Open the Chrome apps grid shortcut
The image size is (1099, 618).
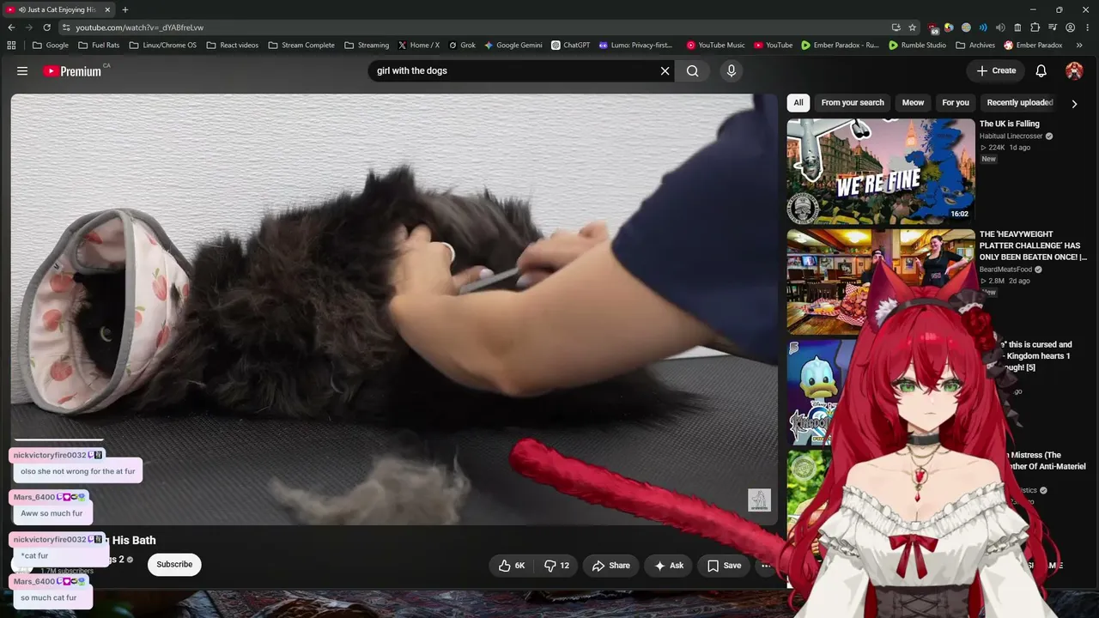11,45
